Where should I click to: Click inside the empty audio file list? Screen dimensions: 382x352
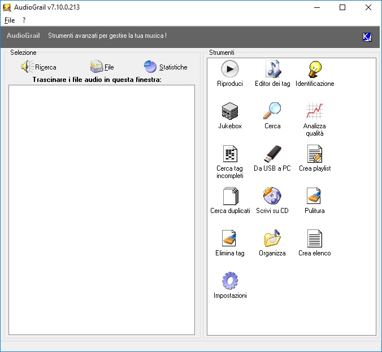(102, 210)
